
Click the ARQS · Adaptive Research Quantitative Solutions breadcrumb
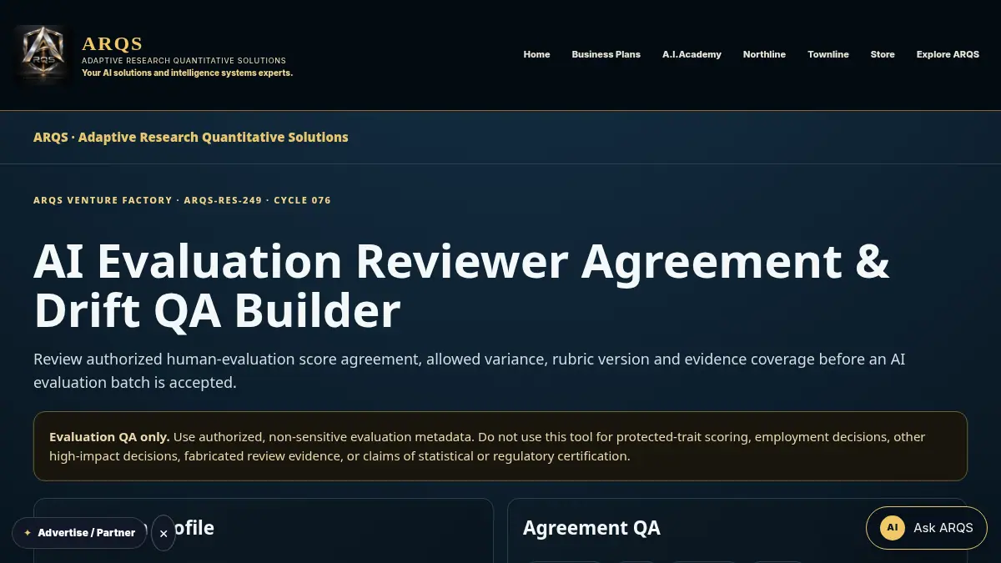pos(191,137)
